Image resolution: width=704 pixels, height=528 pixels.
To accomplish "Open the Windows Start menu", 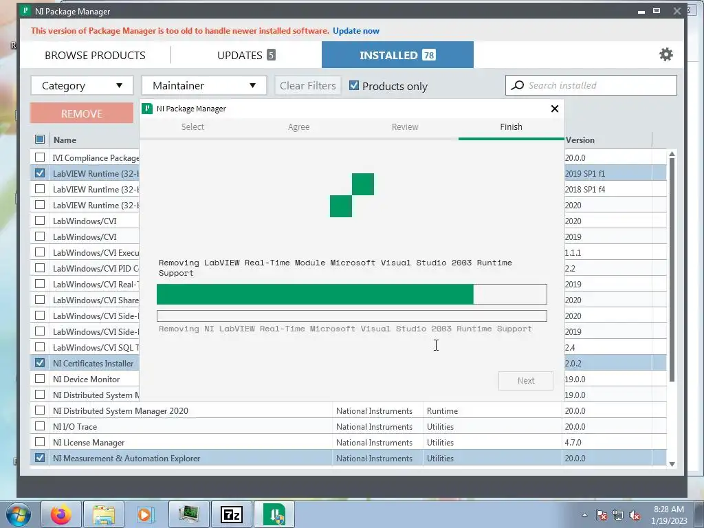I will tap(19, 514).
